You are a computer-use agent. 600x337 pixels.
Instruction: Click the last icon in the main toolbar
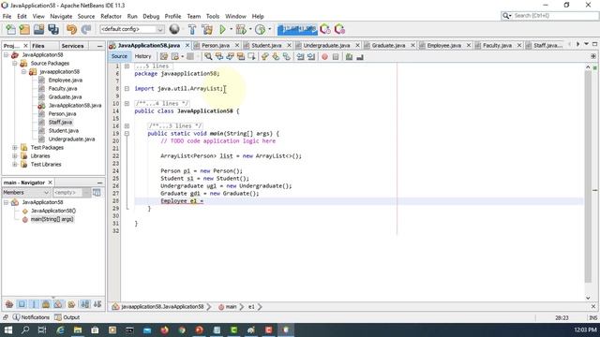[x=339, y=29]
